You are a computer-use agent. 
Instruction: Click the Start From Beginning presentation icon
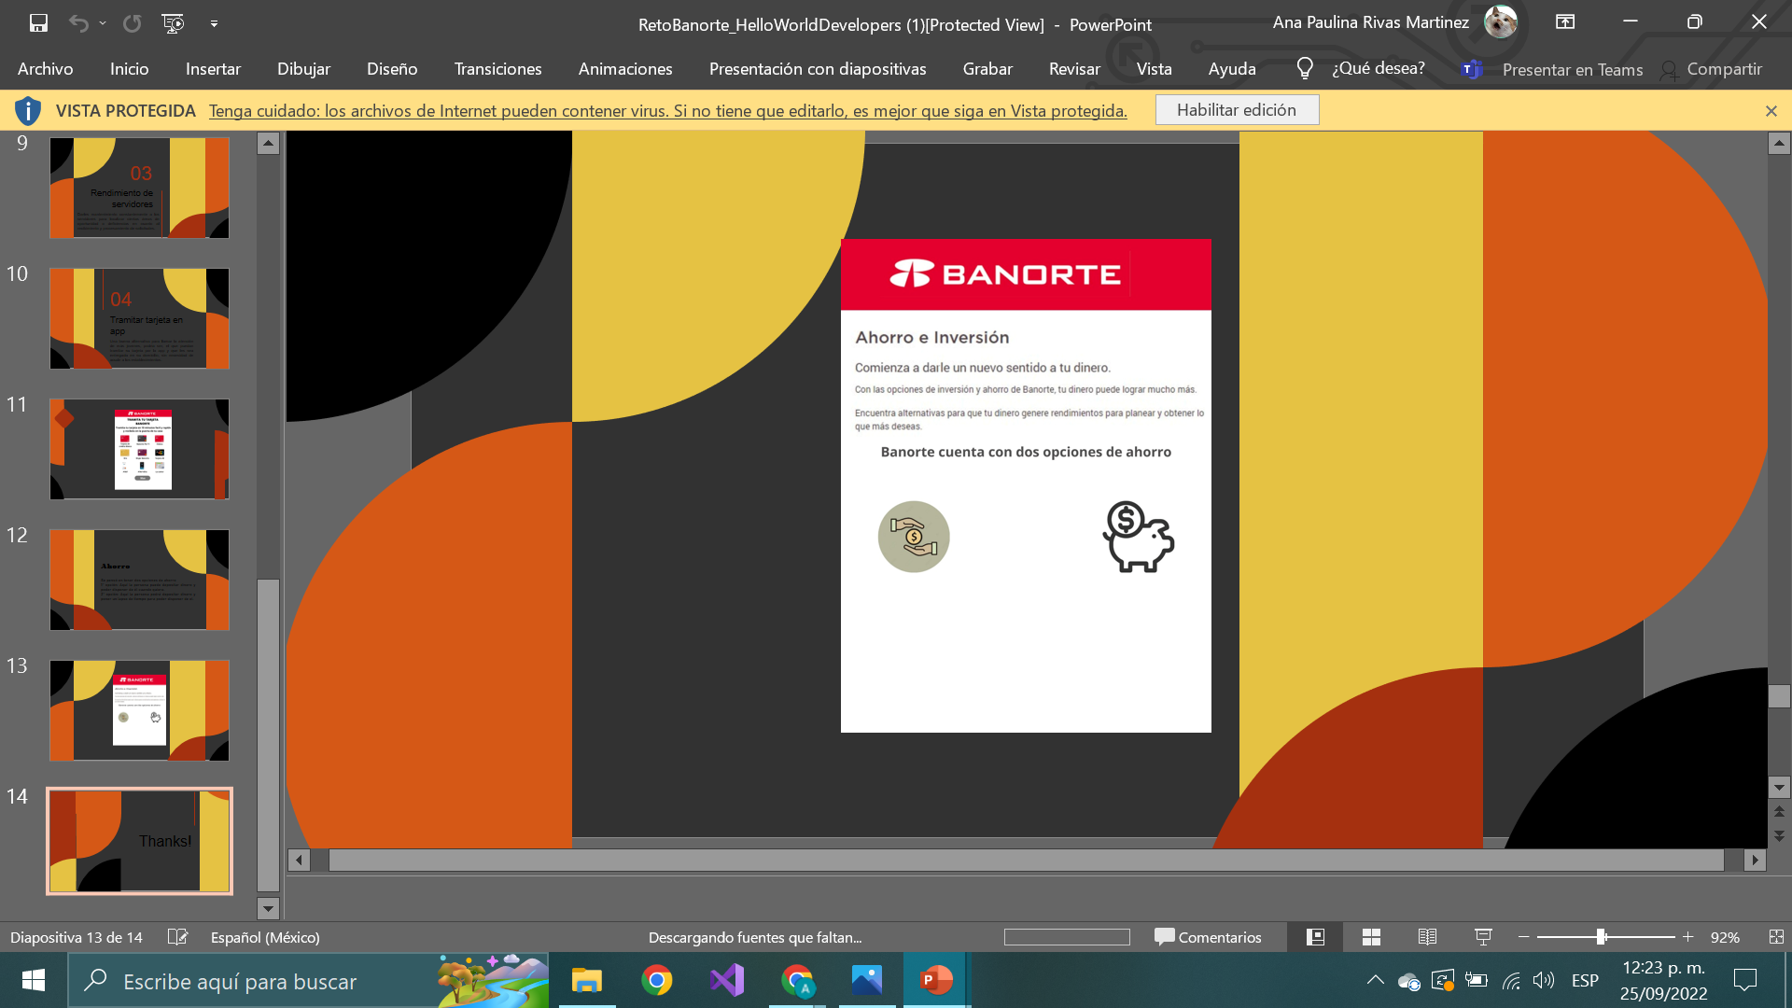(x=174, y=23)
